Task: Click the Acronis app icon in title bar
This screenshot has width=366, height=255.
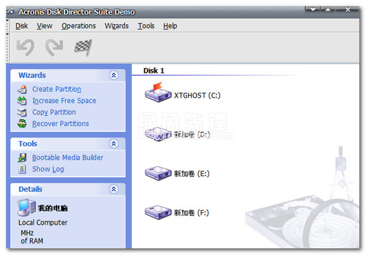Action: 11,11
